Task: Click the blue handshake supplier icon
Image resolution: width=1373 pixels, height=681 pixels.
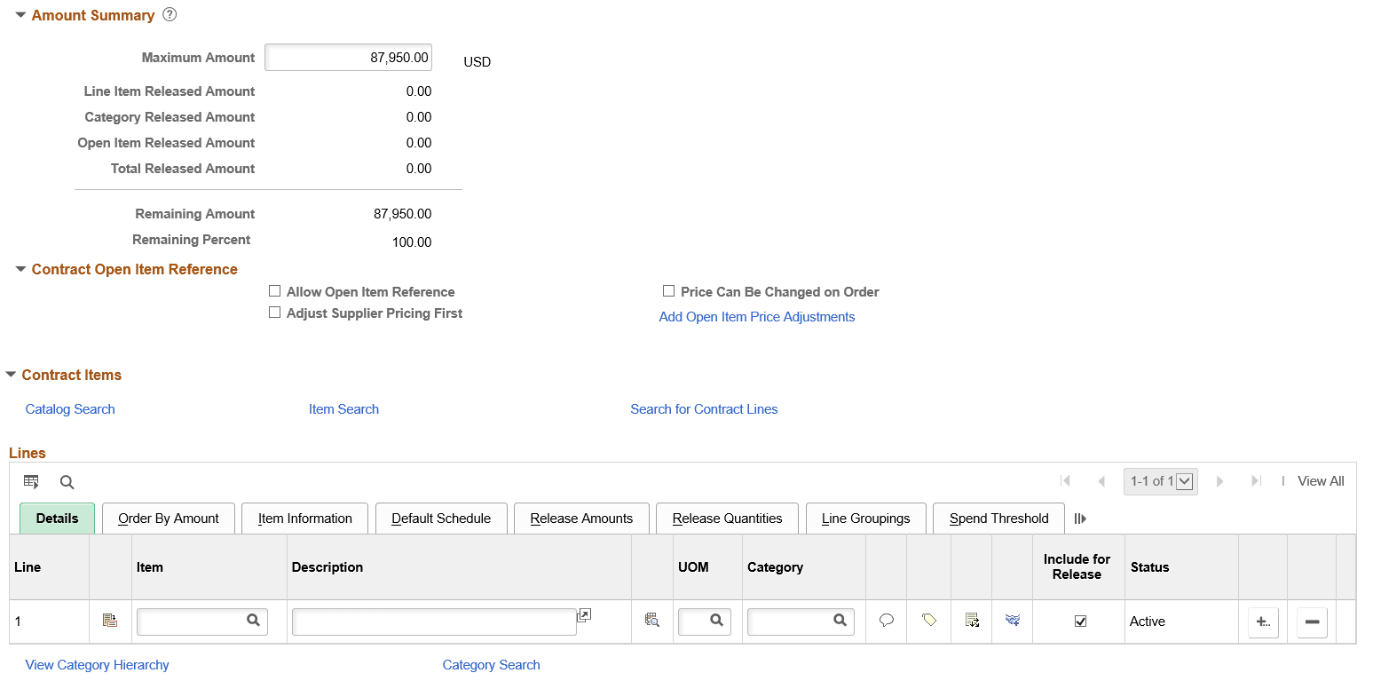Action: (x=1012, y=622)
